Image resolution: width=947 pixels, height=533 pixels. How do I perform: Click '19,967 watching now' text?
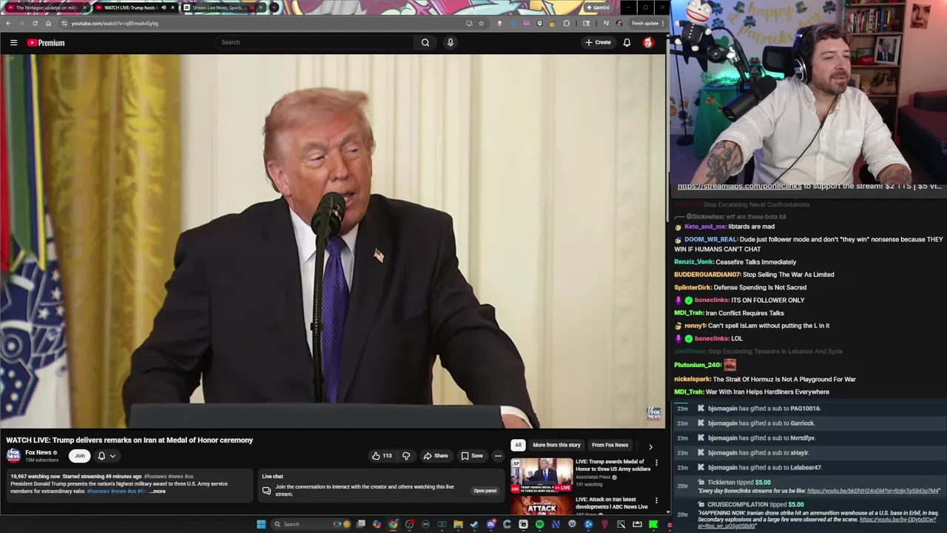click(x=36, y=477)
